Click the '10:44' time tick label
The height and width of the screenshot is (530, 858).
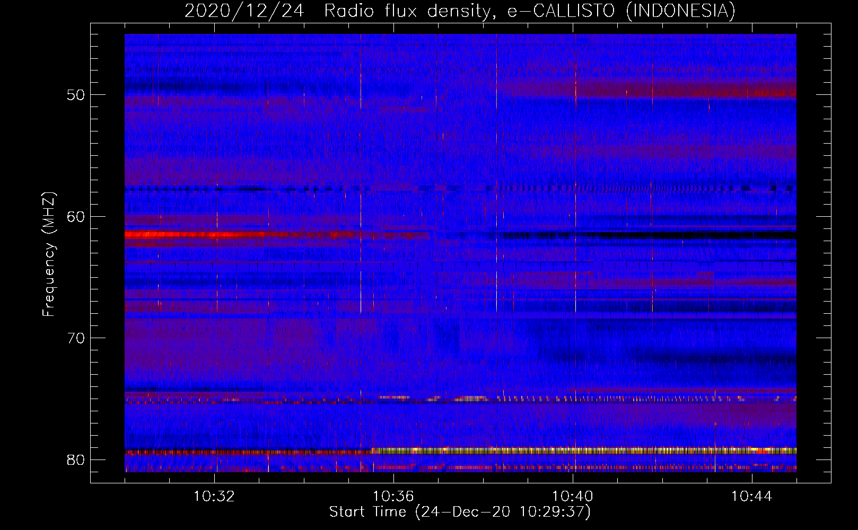[x=752, y=497]
